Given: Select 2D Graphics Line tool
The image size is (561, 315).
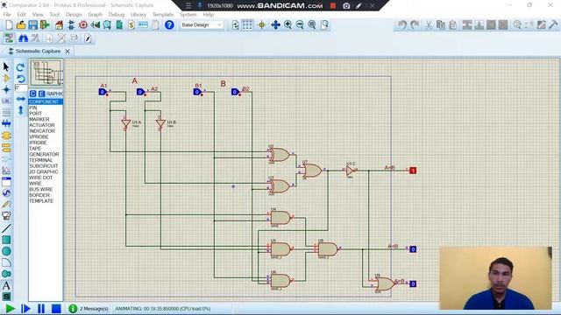Looking at the screenshot, I should [6, 227].
